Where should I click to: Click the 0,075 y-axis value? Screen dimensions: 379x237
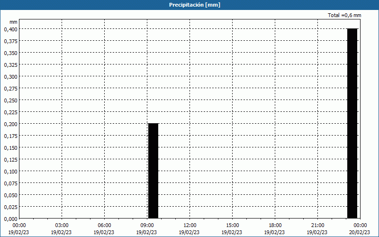pos(10,183)
